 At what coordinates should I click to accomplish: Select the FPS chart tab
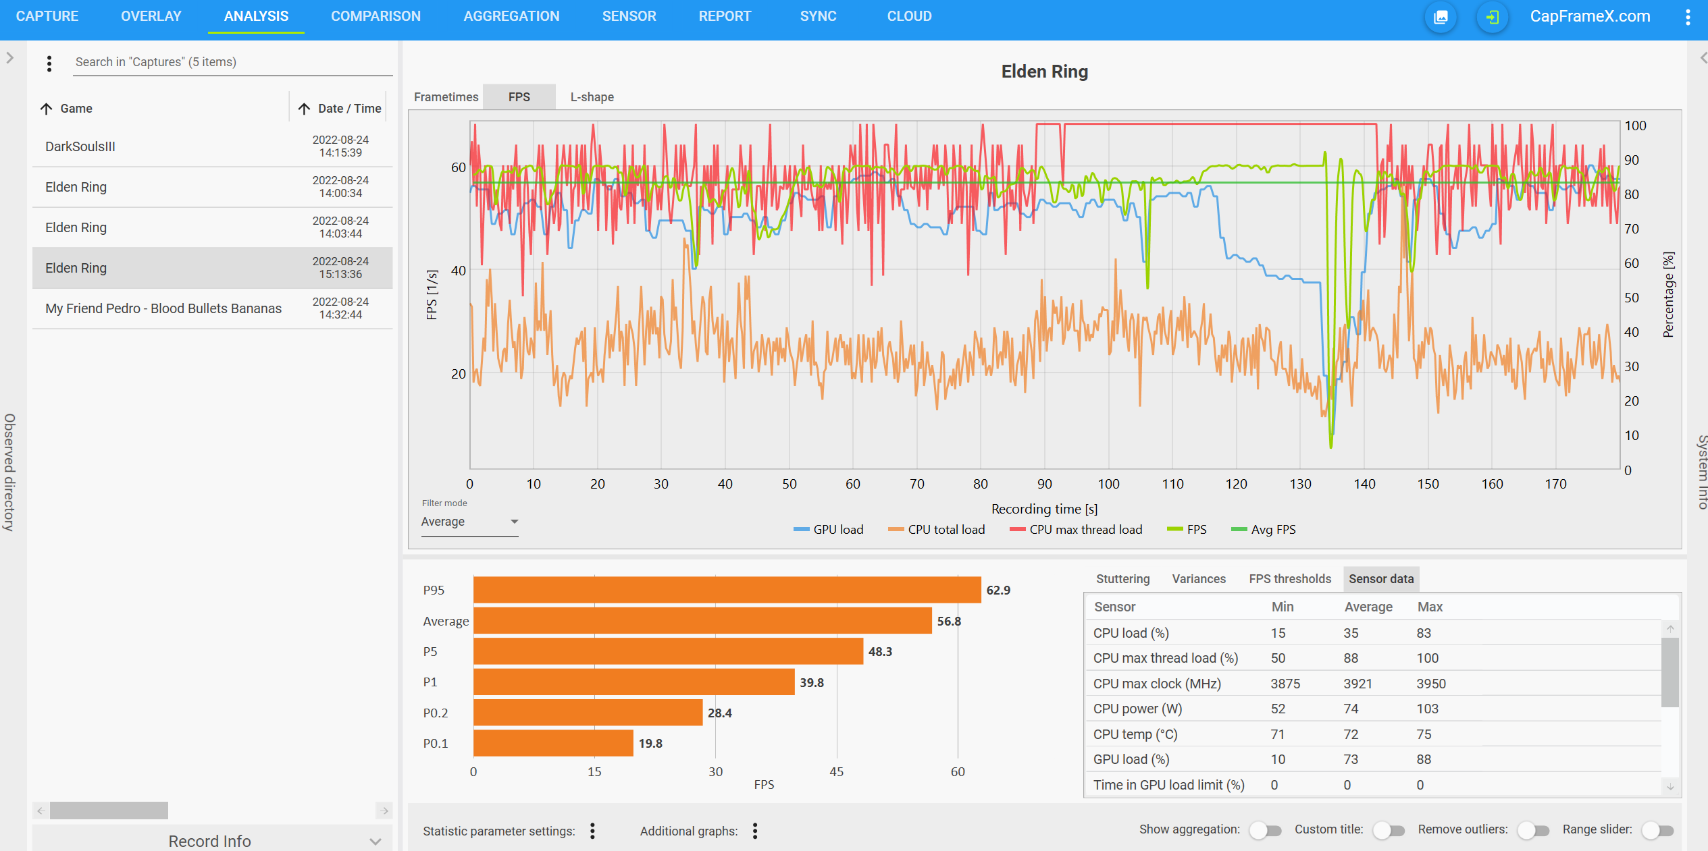click(519, 97)
